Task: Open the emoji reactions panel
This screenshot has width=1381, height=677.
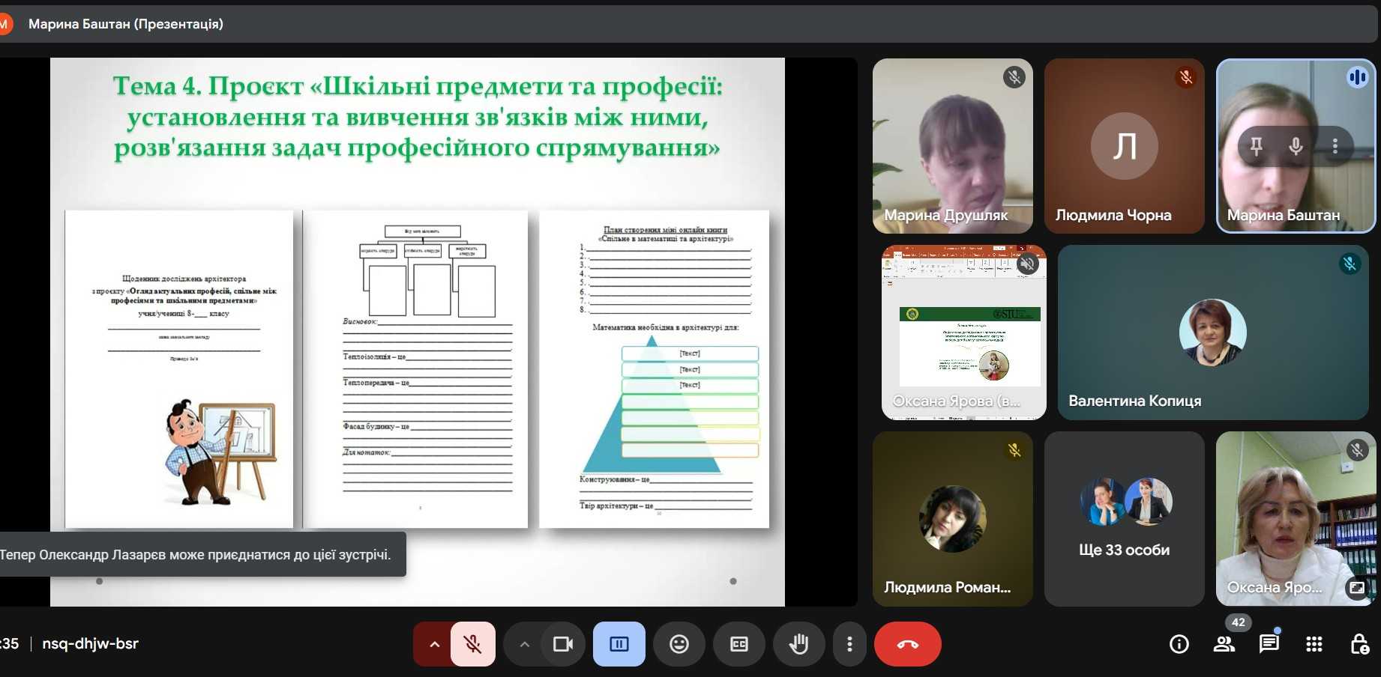Action: pyautogui.click(x=679, y=644)
